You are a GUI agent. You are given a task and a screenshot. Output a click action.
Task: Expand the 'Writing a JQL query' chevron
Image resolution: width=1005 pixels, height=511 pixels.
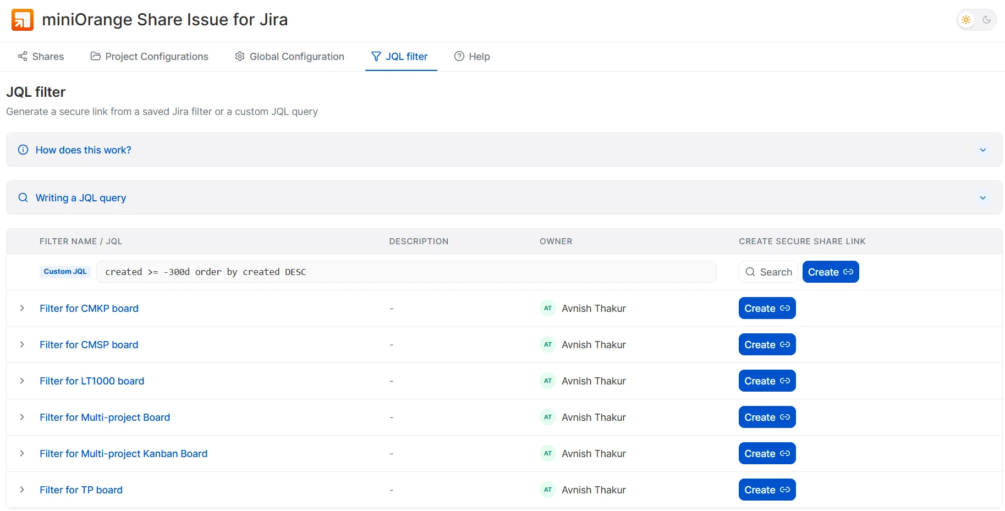982,198
